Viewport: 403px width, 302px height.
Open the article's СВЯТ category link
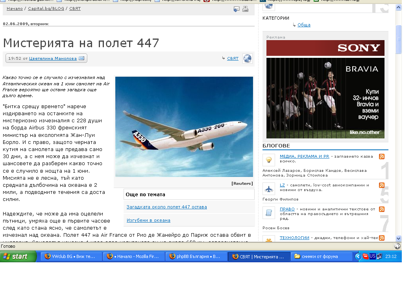[x=233, y=58]
